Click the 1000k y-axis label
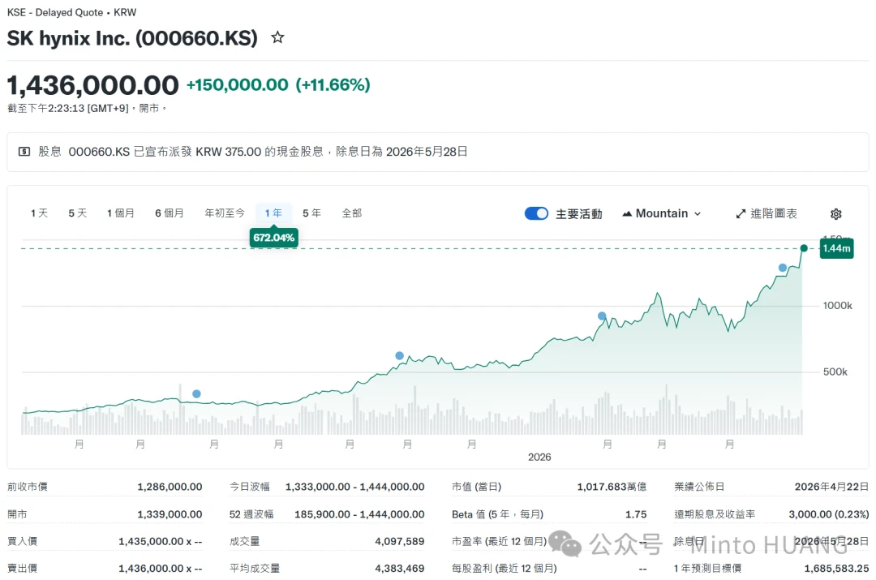The height and width of the screenshot is (580, 876). (837, 306)
